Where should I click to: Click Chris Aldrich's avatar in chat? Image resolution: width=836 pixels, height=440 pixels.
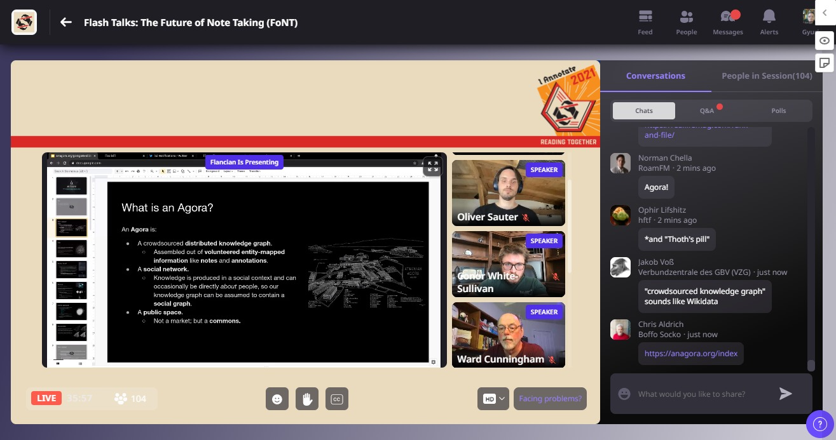tap(620, 330)
